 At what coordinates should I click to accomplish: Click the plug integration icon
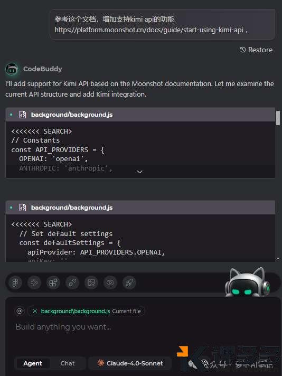[x=72, y=283]
